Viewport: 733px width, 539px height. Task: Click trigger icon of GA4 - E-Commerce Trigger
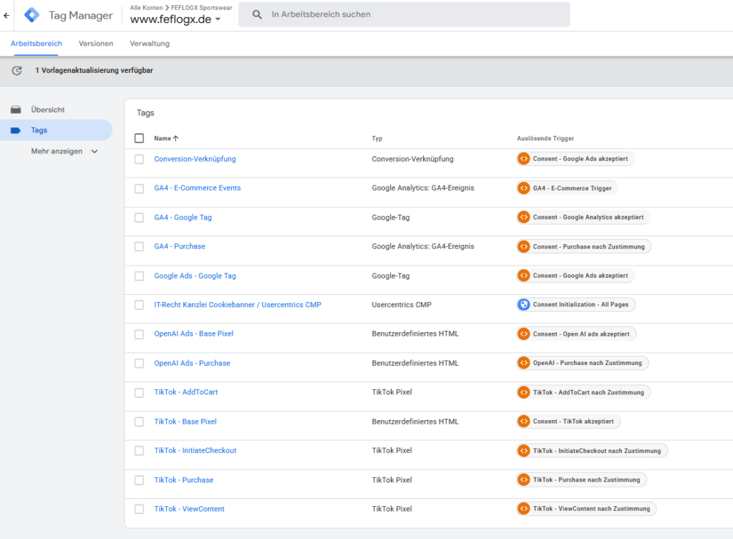[523, 188]
